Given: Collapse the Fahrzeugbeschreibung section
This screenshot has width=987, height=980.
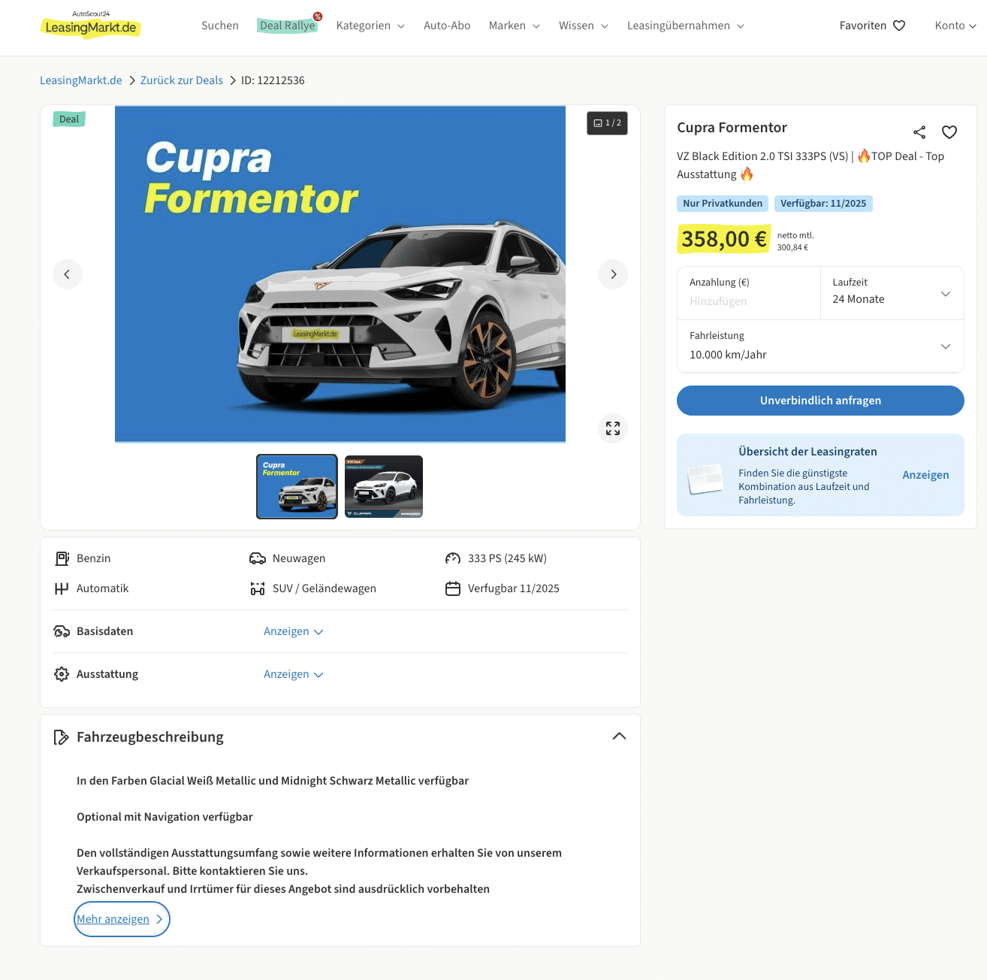Looking at the screenshot, I should [619, 737].
